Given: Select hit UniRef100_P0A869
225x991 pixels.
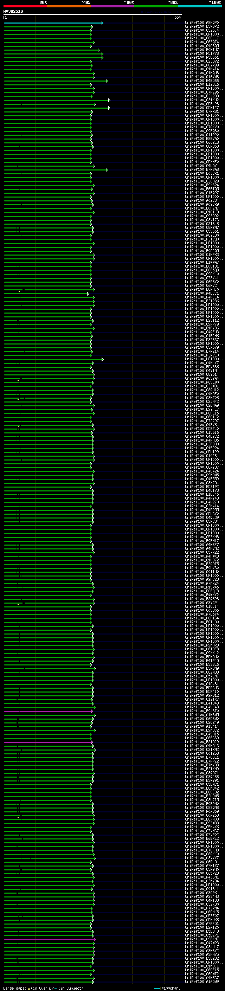Looking at the screenshot, I should pyautogui.click(x=202, y=811).
